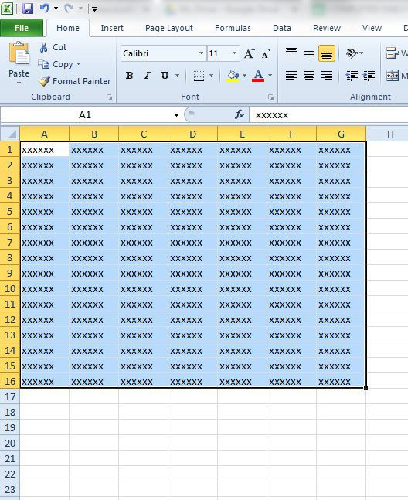
Task: Click the Excel application icon
Action: point(7,9)
